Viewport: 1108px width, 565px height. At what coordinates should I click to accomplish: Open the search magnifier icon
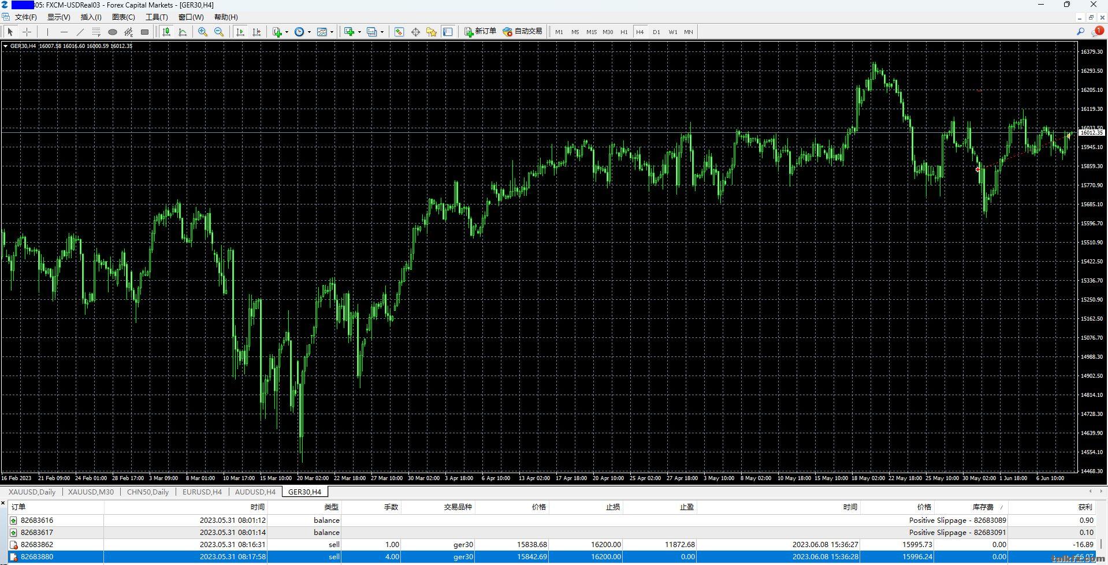click(x=1080, y=32)
